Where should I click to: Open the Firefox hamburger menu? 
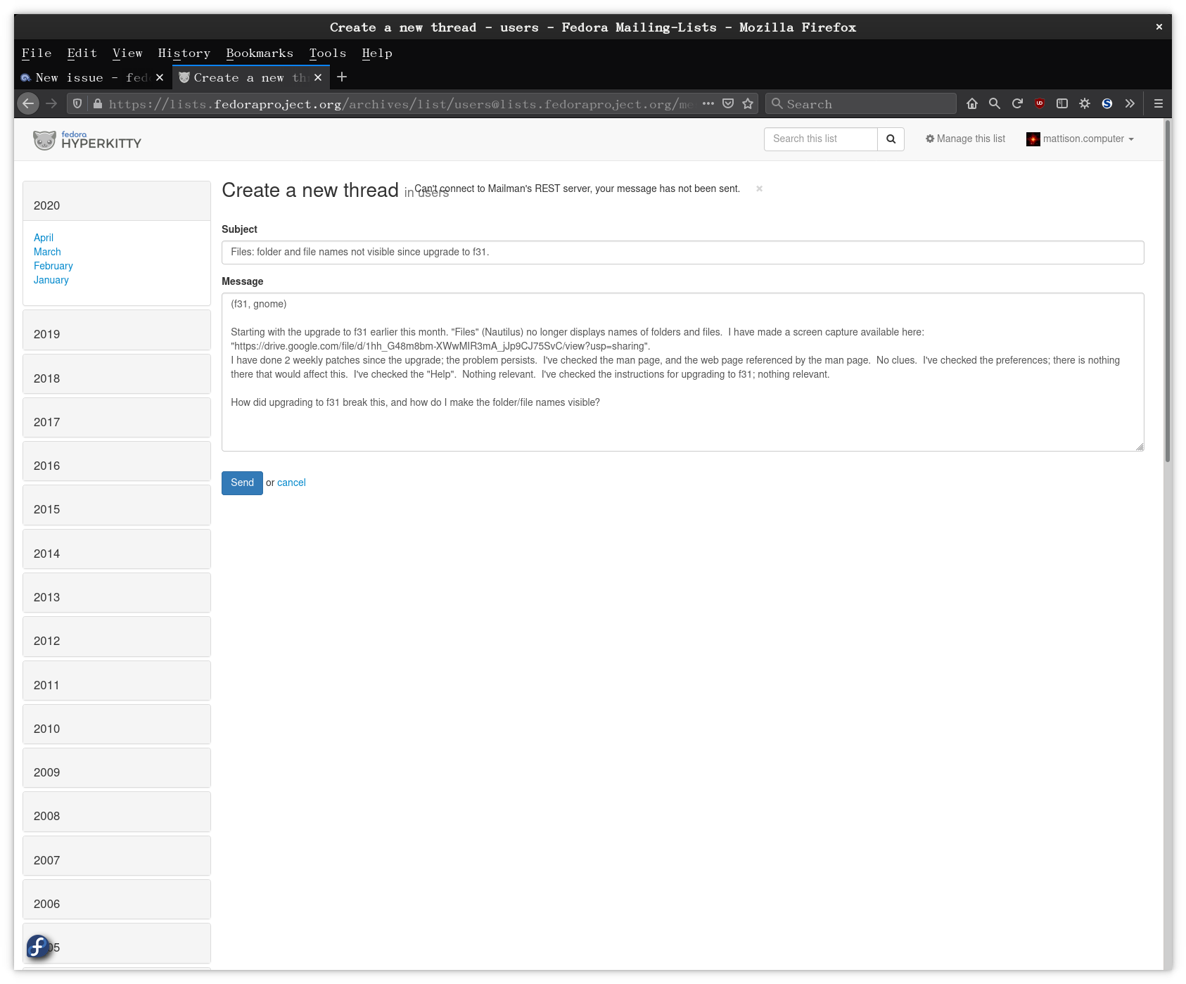tap(1159, 103)
